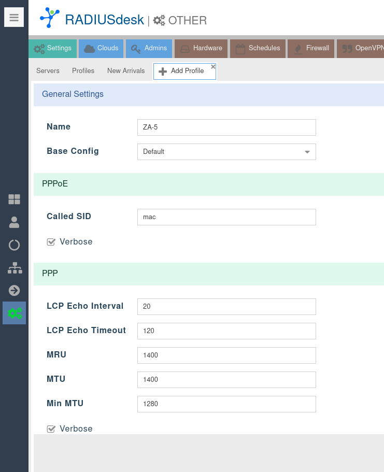Toggle the PPPoE Verbose checkbox

[51, 242]
